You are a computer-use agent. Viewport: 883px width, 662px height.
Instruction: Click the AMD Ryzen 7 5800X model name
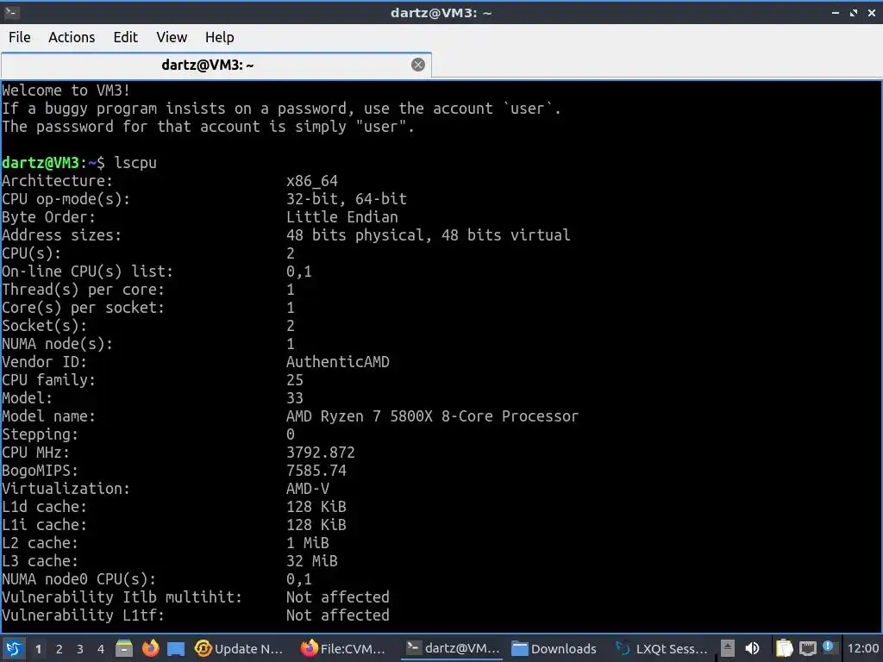tap(432, 416)
